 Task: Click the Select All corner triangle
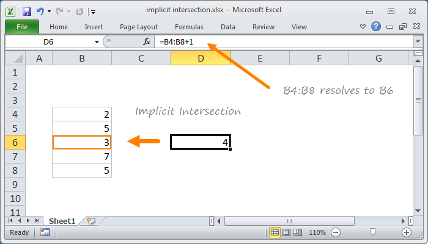pos(15,58)
